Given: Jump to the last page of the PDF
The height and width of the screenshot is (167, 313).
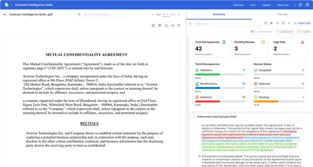Looking at the screenshot, I should [x=179, y=14].
